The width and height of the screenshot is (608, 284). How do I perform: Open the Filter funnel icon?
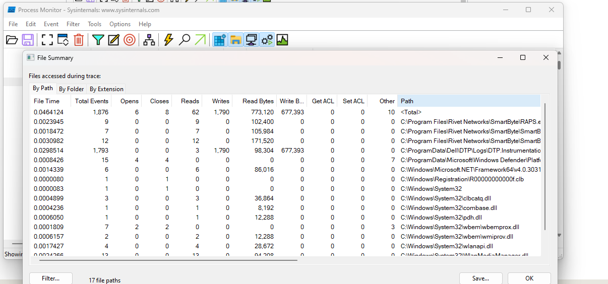coord(98,40)
